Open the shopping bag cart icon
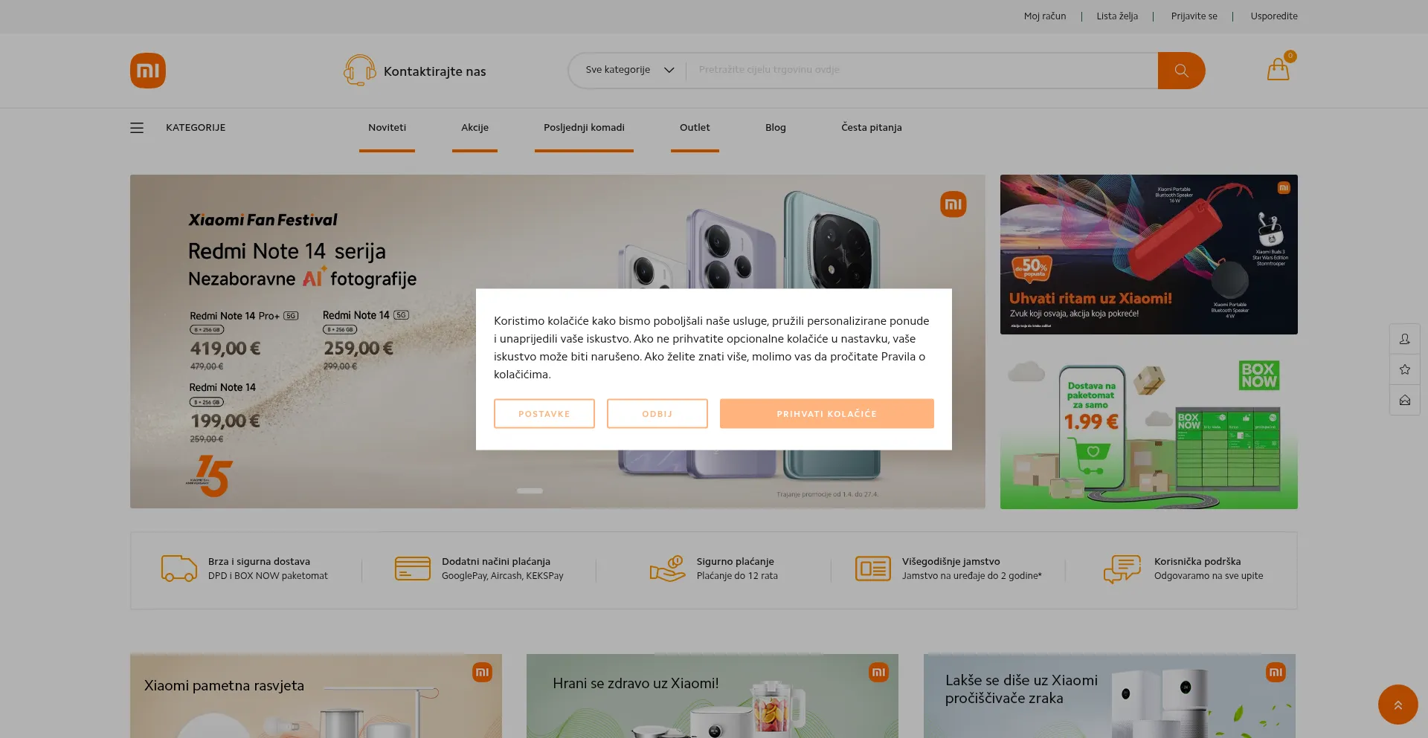The width and height of the screenshot is (1428, 738). pyautogui.click(x=1279, y=69)
